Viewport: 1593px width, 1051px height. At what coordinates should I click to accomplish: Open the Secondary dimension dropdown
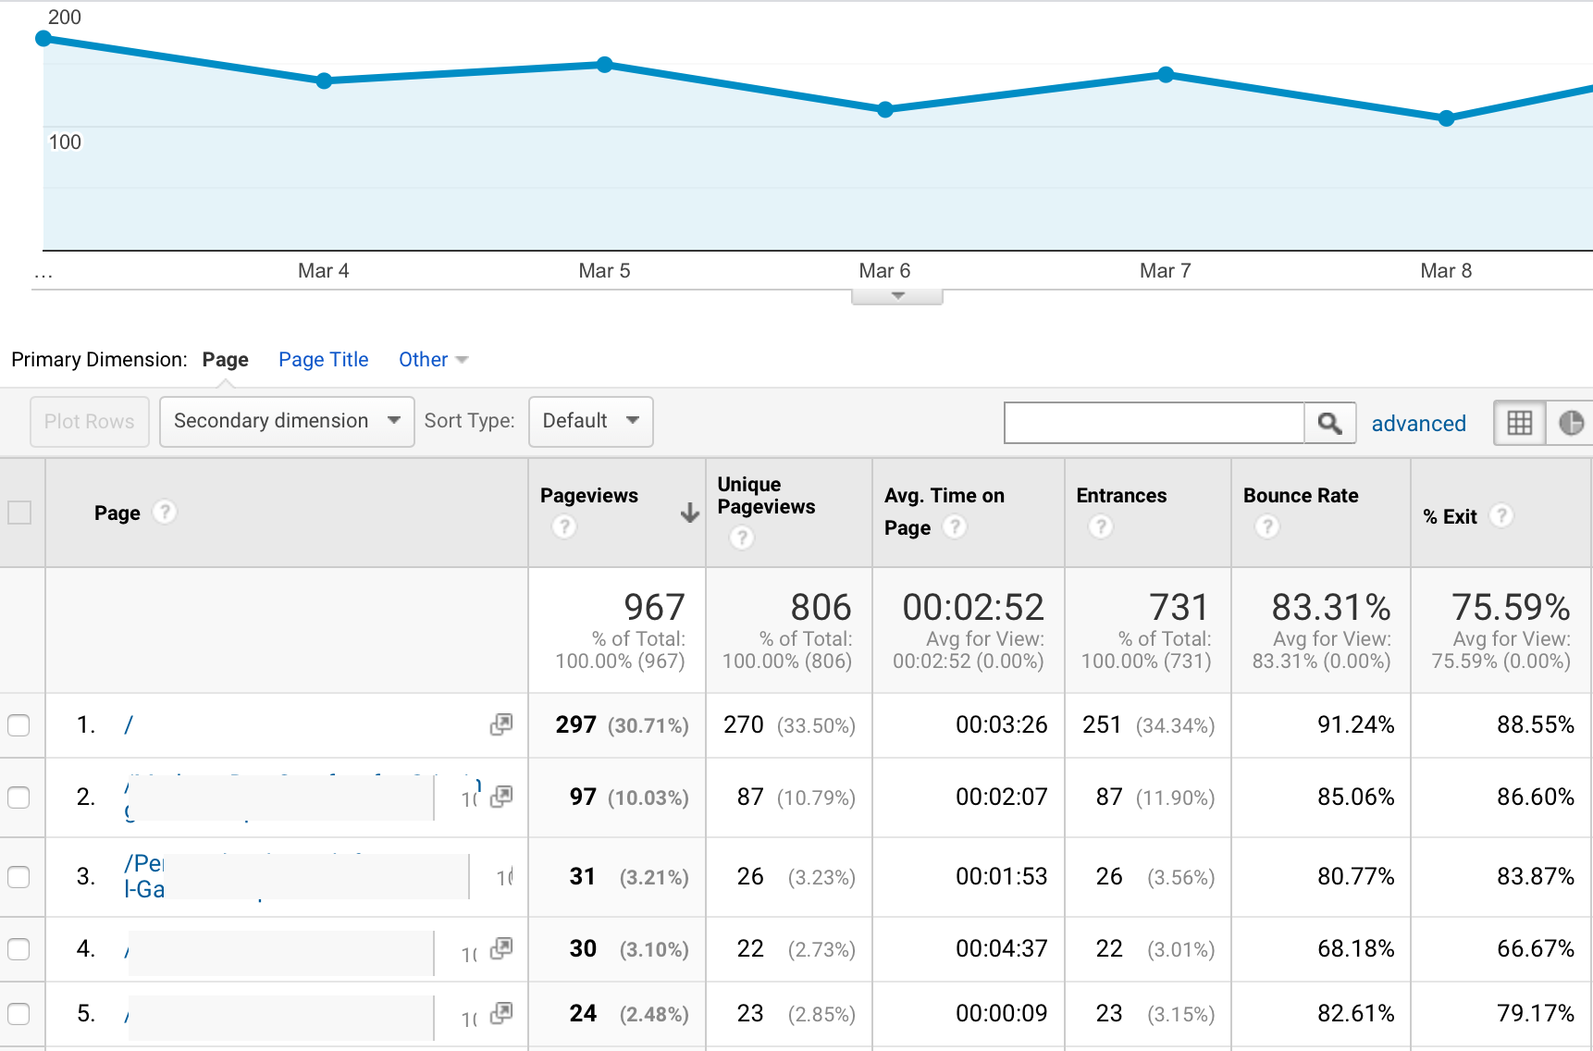point(286,421)
